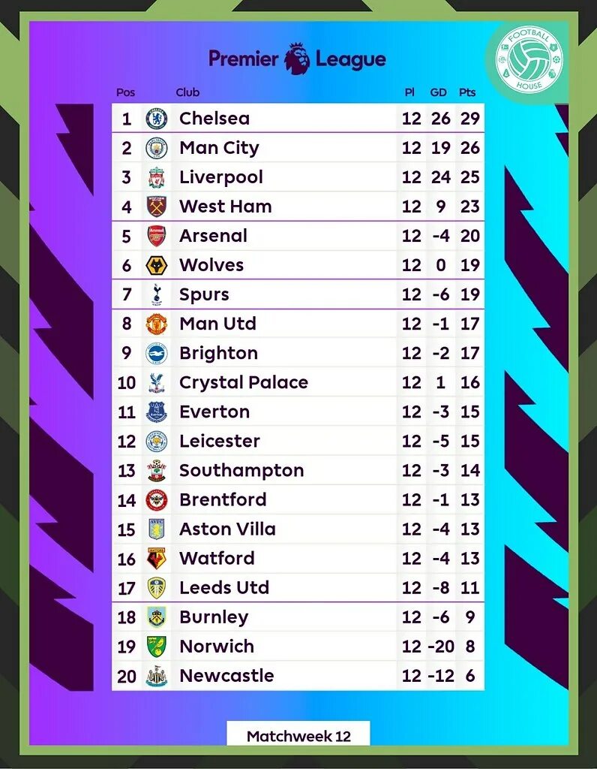Select the Arsenal cannon crest
This screenshot has width=597, height=769.
(157, 236)
